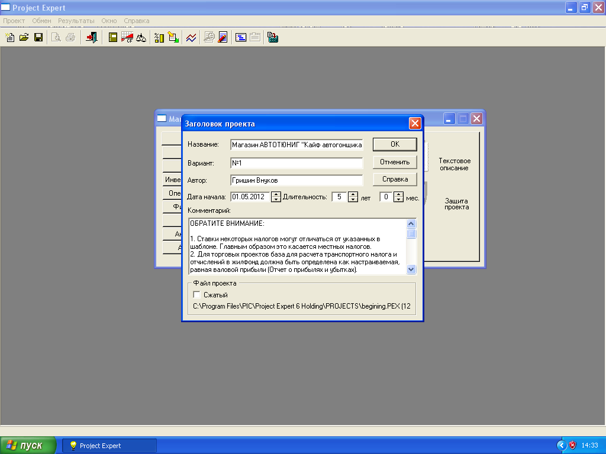Image resolution: width=606 pixels, height=454 pixels.
Task: Click the exit door icon in toolbar
Action: (x=92, y=37)
